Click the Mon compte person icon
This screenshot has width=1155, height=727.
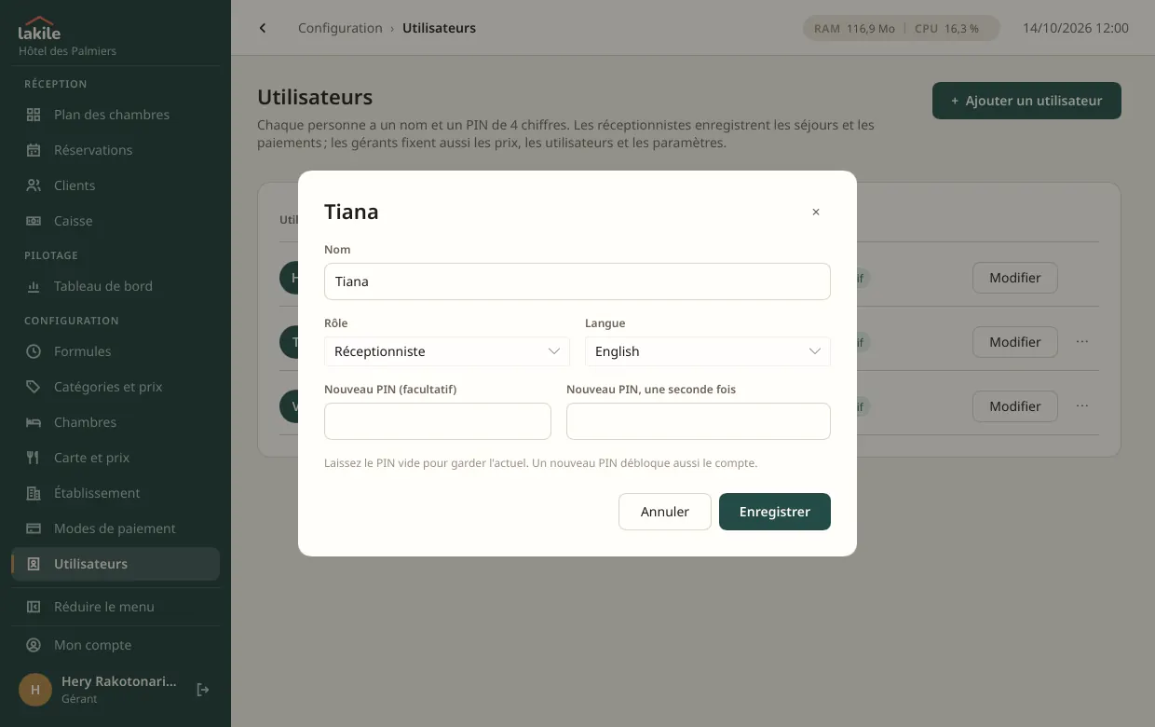point(34,645)
